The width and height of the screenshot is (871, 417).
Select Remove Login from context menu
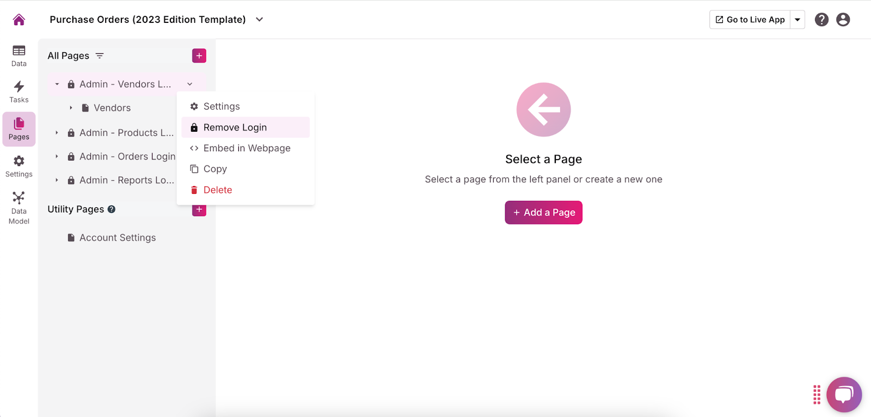pos(235,127)
